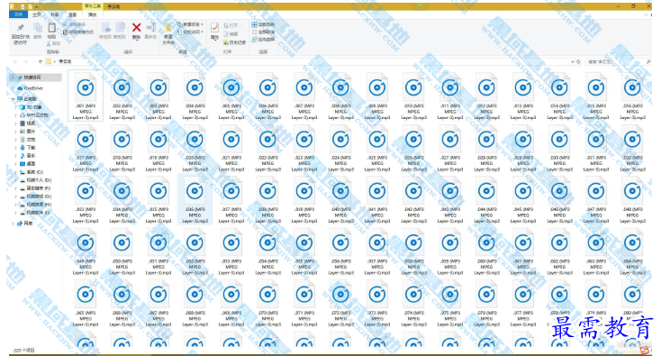Click the Edit icon in Open group
The image size is (661, 356).
point(226,33)
